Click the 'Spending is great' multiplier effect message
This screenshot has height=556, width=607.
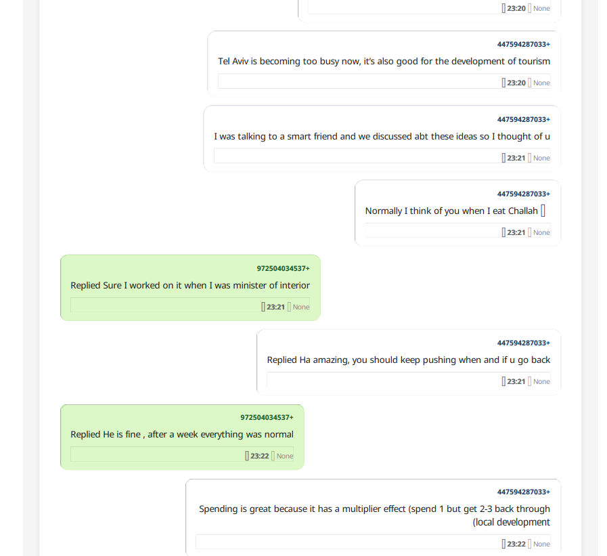[x=374, y=515]
